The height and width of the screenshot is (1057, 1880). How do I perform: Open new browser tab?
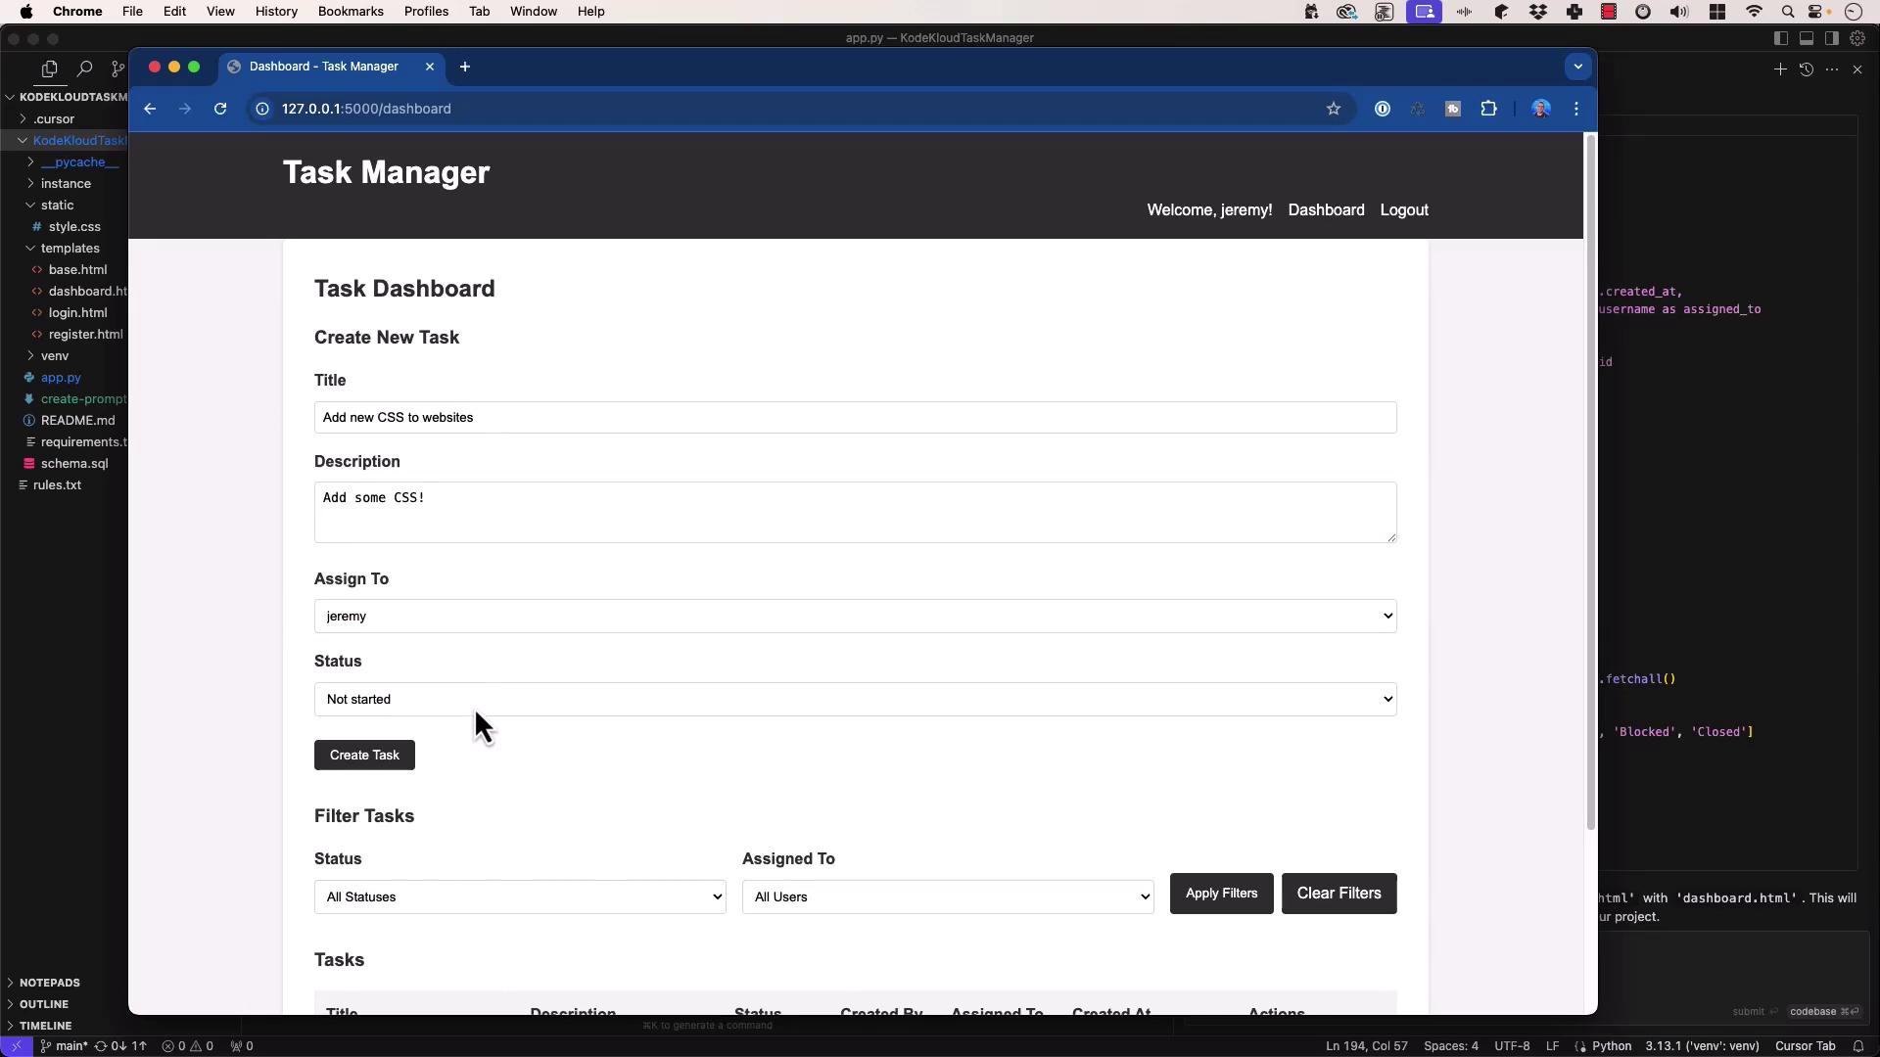[465, 67]
